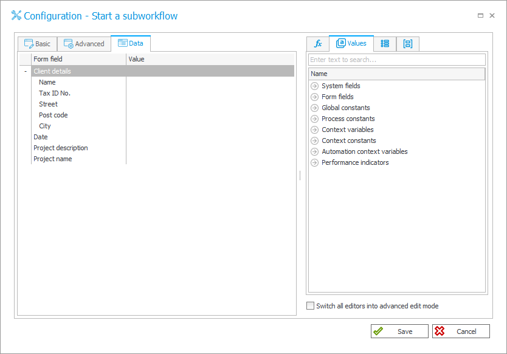This screenshot has height=354, width=507.
Task: Select the Street field row
Action: click(163, 104)
